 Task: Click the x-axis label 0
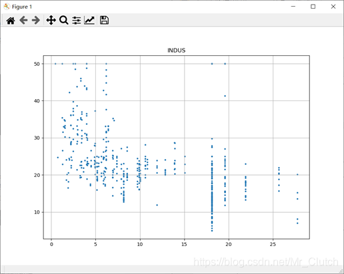[51, 244]
